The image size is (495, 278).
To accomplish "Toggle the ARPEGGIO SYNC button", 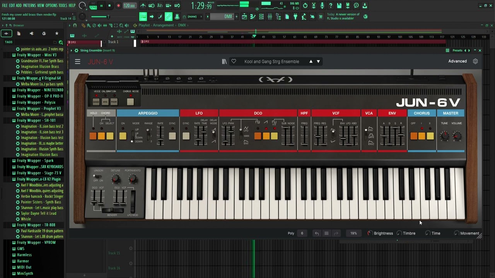I will [172, 136].
